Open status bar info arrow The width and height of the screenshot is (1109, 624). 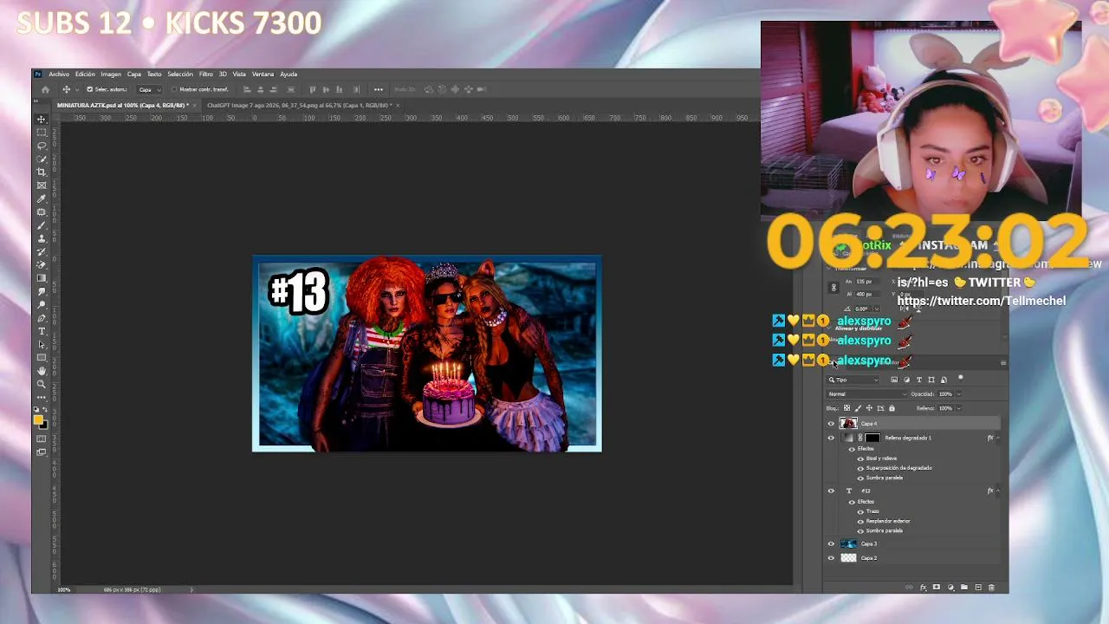coord(191,590)
